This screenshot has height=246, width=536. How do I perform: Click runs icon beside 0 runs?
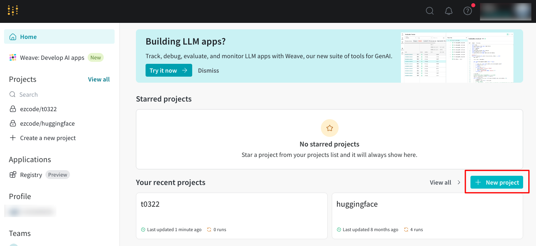[x=209, y=230]
